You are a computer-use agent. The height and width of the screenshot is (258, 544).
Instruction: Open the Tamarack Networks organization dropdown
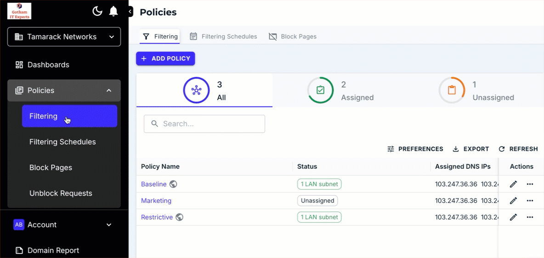pos(64,37)
